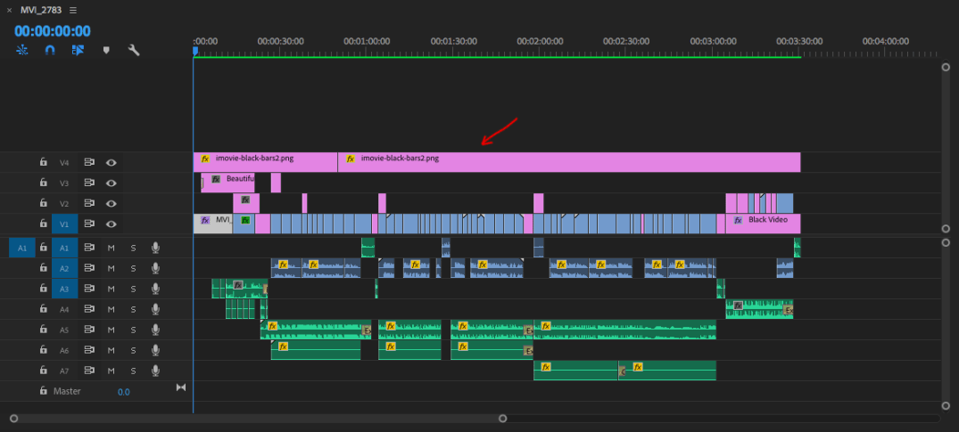The height and width of the screenshot is (432, 959).
Task: Click the playhead timecode 00:00:00:00
Action: click(x=52, y=31)
